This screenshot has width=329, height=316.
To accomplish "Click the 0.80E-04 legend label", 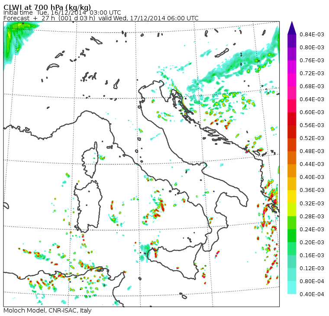I will pos(312,281).
